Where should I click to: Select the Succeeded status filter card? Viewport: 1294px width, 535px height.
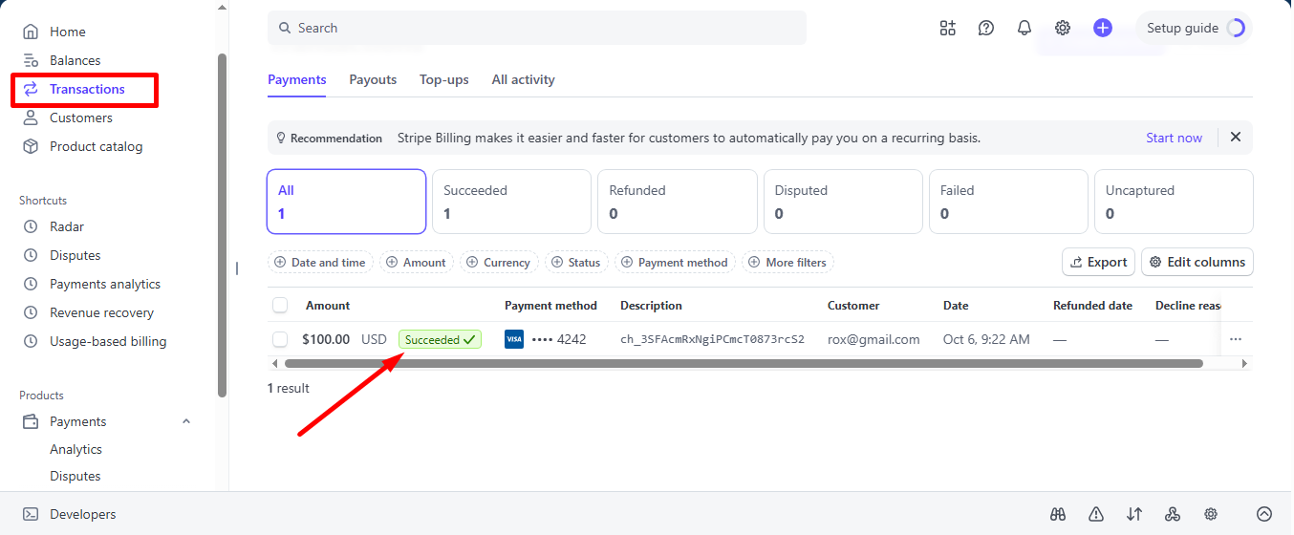coord(511,202)
